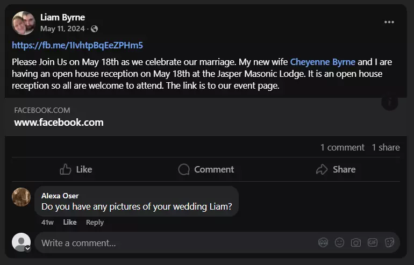Share the post

tap(336, 169)
